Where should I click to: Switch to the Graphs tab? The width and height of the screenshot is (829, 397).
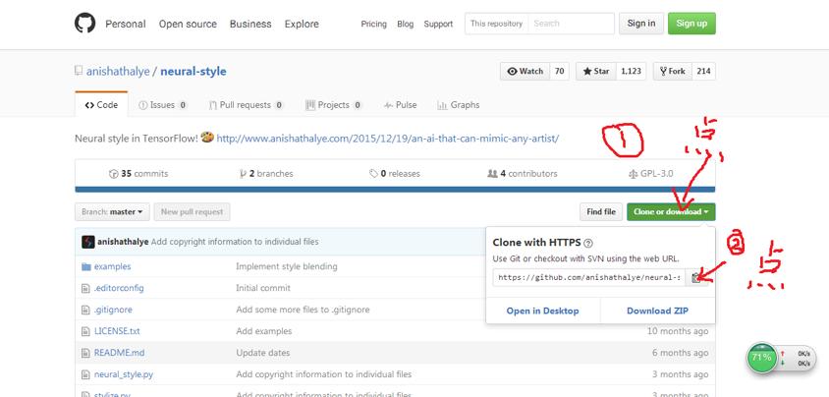pos(459,105)
